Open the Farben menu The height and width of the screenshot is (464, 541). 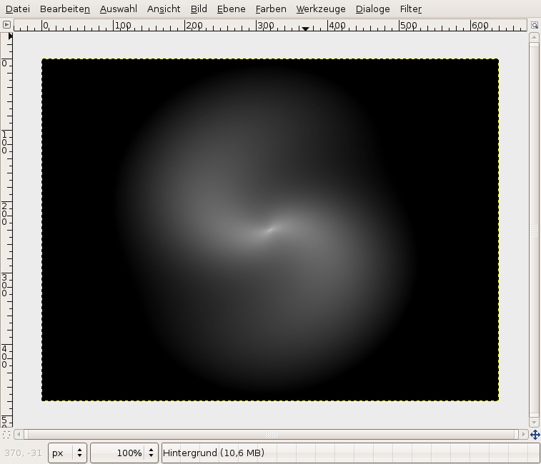[x=271, y=9]
